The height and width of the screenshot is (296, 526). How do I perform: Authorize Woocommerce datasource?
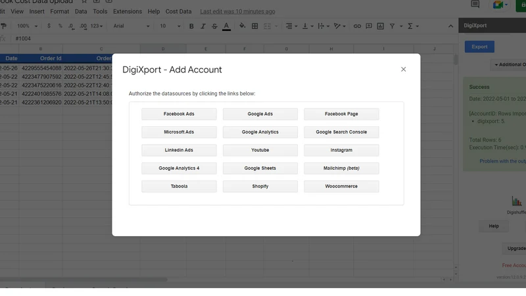[341, 186]
